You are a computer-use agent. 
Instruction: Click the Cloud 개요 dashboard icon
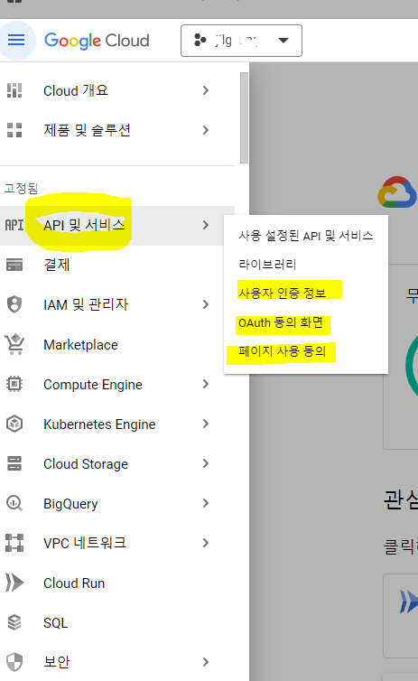click(x=14, y=90)
